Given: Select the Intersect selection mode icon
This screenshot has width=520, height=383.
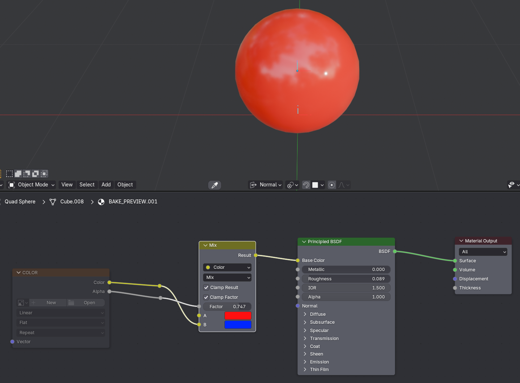Looking at the screenshot, I should click(x=44, y=174).
